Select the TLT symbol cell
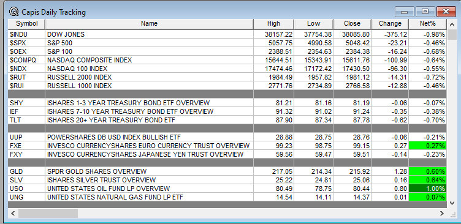The width and height of the screenshot is (461, 224). click(27, 120)
